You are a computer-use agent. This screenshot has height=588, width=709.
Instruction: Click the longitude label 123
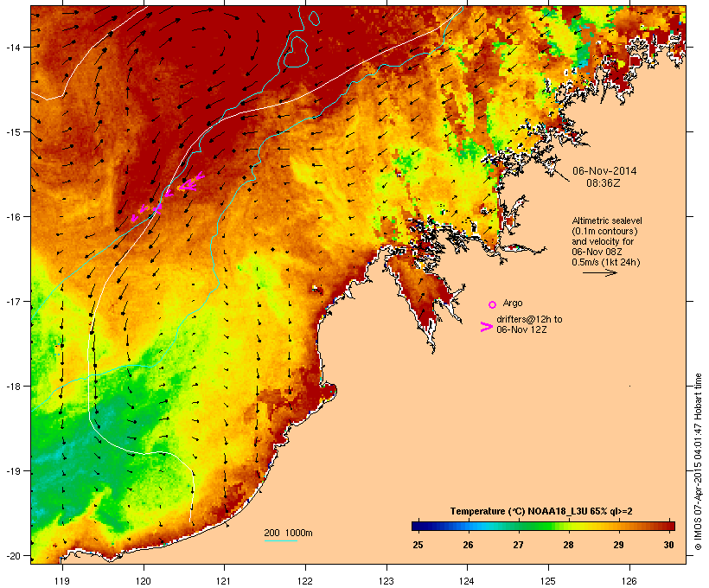click(386, 581)
